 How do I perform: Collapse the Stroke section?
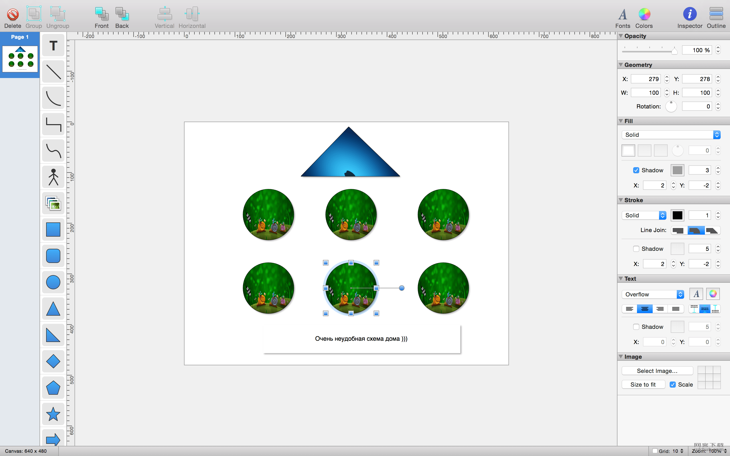620,200
